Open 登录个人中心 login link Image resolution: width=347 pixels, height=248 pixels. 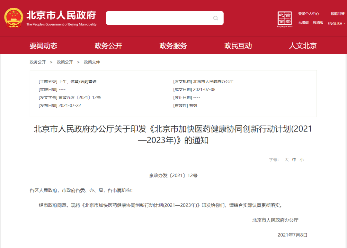[308, 14]
